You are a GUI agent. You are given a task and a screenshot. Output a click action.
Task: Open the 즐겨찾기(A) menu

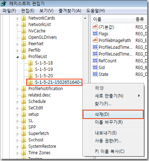coord(70,11)
